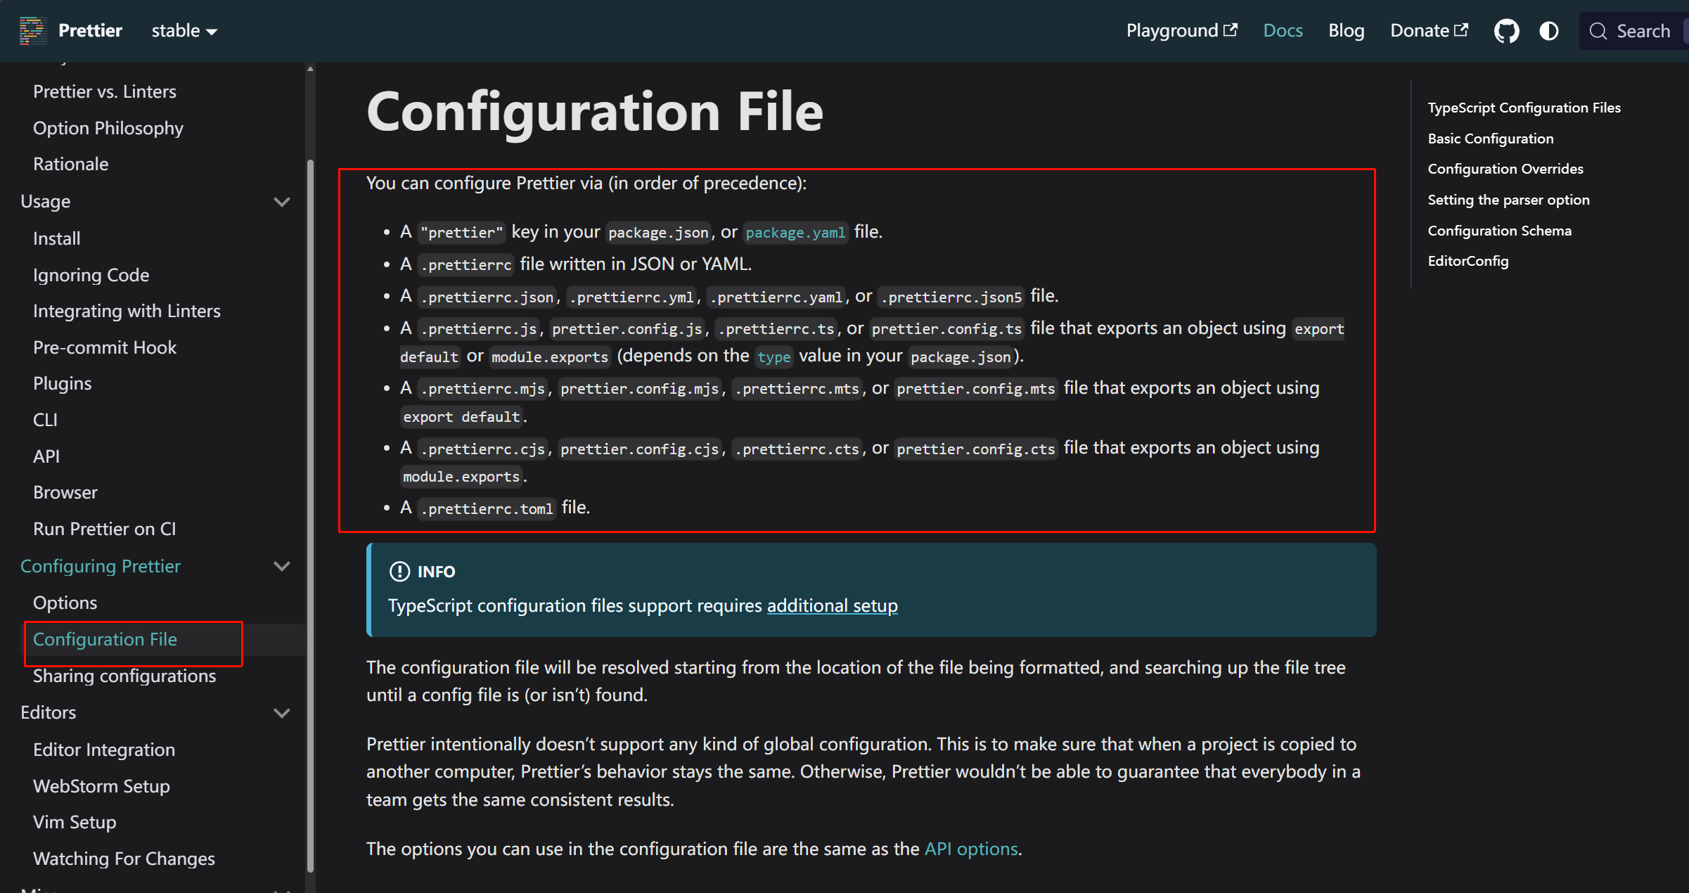This screenshot has height=893, width=1689.
Task: Click the Playground external link icon
Action: (1231, 30)
